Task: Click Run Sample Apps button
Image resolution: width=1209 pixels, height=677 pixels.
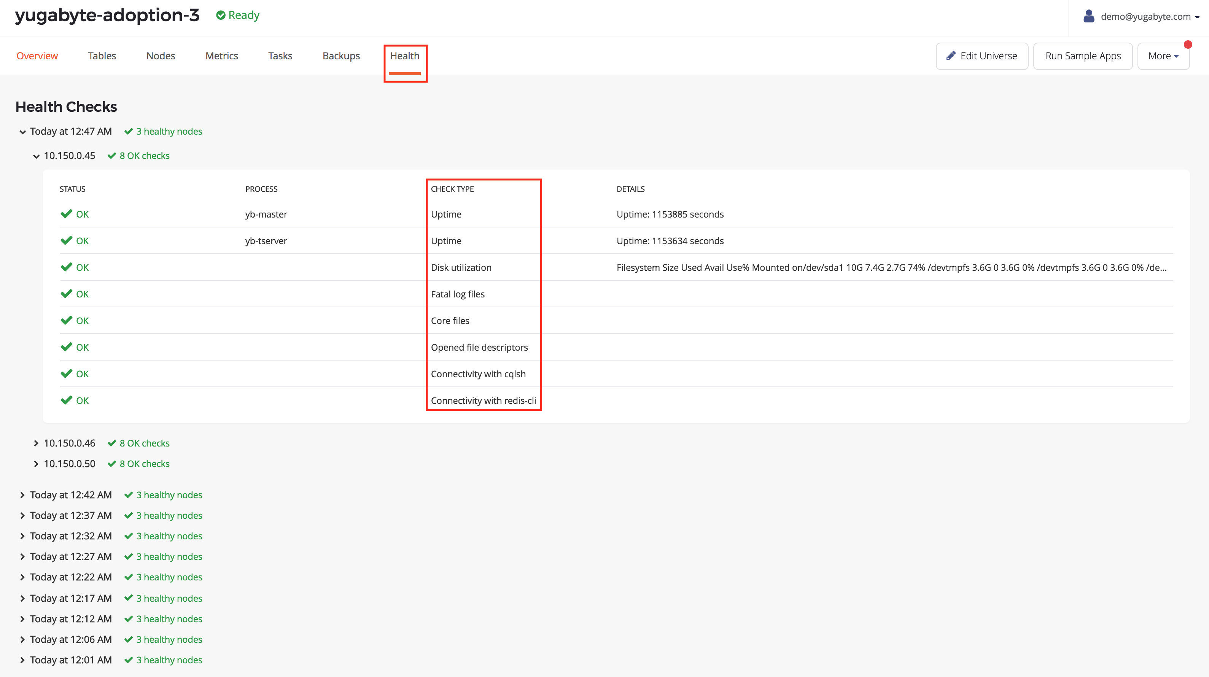Action: coord(1083,56)
